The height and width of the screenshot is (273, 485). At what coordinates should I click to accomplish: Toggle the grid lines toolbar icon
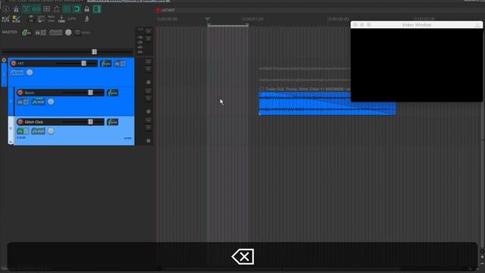pyautogui.click(x=67, y=9)
